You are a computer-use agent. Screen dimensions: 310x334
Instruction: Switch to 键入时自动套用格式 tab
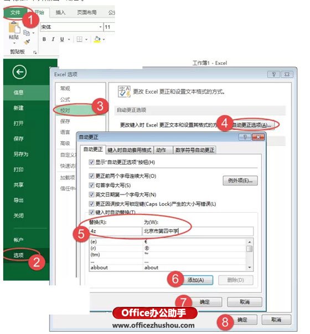coord(130,150)
